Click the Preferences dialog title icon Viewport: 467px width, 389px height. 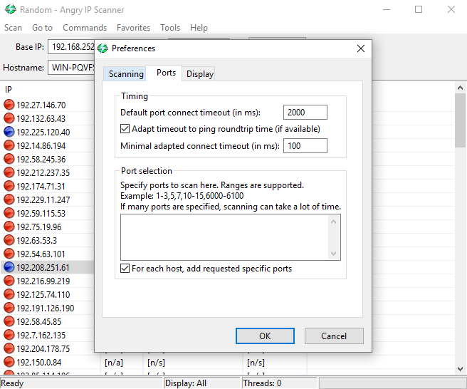click(x=103, y=48)
